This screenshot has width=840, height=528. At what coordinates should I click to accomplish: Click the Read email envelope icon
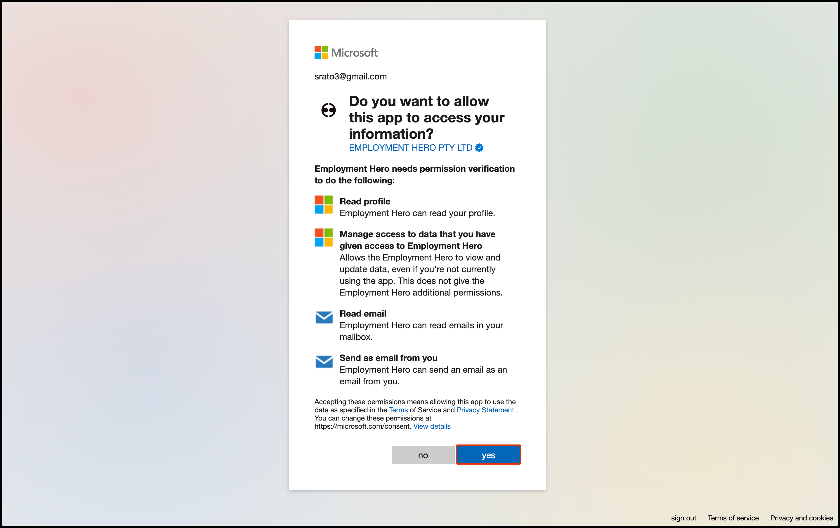[x=324, y=317]
